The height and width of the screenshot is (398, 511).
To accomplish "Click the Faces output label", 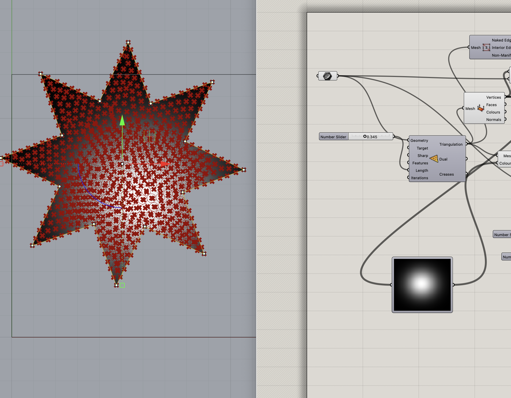I will [491, 105].
